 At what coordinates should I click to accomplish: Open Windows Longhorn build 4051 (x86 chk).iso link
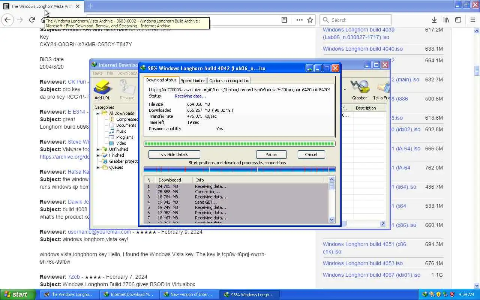point(364,248)
